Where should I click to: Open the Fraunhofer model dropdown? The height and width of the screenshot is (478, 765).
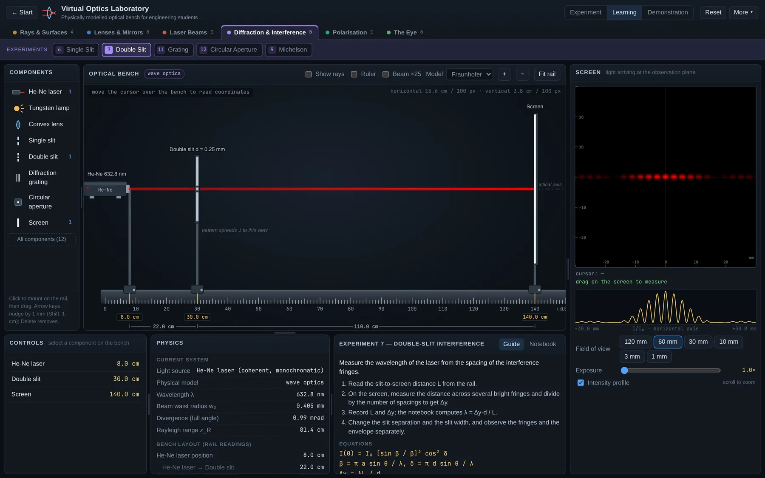pos(470,74)
